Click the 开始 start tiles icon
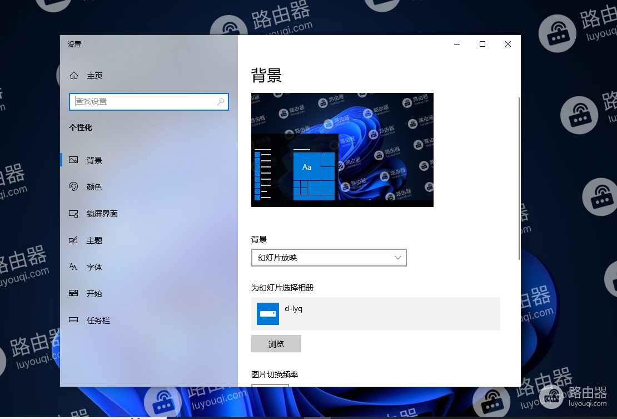617x419 pixels. click(73, 293)
